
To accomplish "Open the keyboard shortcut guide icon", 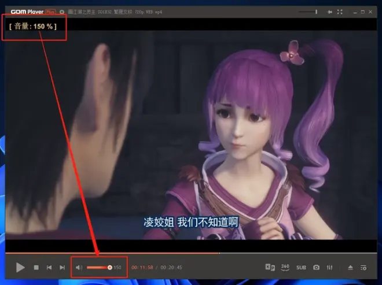I will (x=270, y=267).
